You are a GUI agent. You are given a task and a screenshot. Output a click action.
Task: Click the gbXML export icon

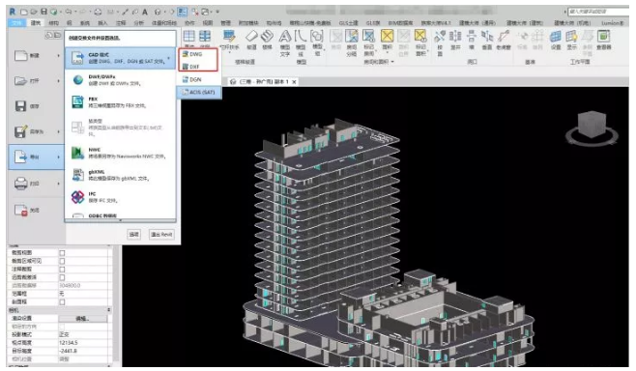[77, 175]
